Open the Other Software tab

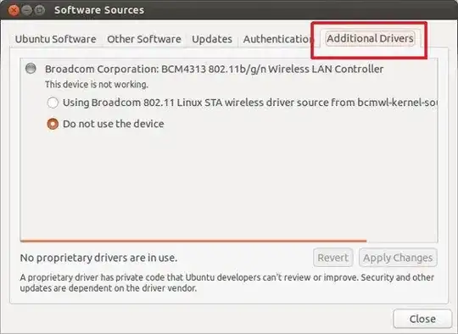coord(144,39)
